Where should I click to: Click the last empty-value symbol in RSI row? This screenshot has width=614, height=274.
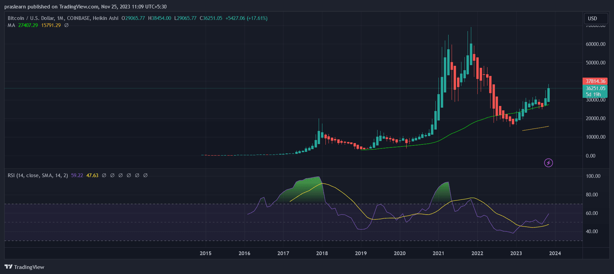[x=145, y=175]
